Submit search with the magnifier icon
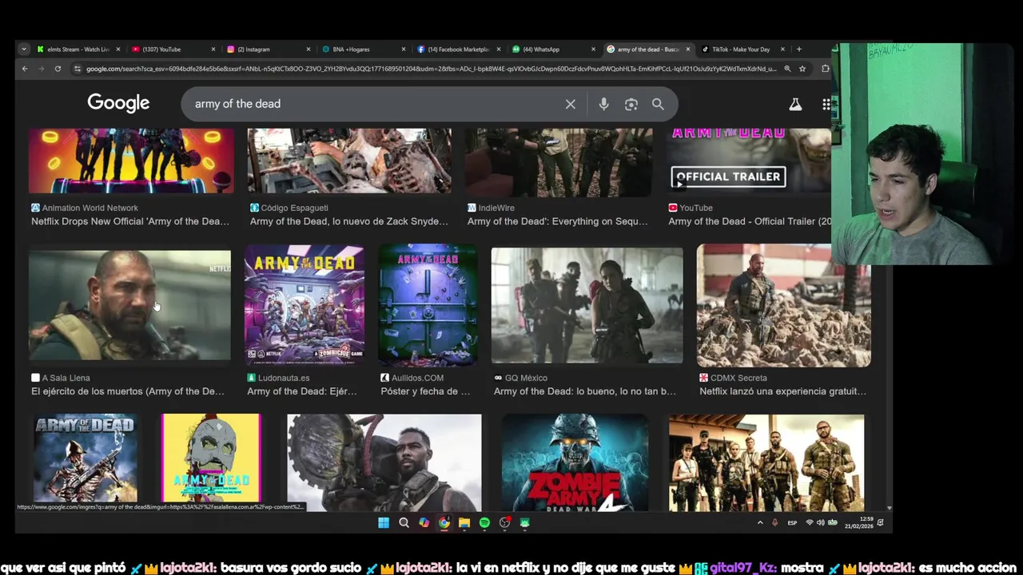The width and height of the screenshot is (1023, 575). click(x=658, y=104)
